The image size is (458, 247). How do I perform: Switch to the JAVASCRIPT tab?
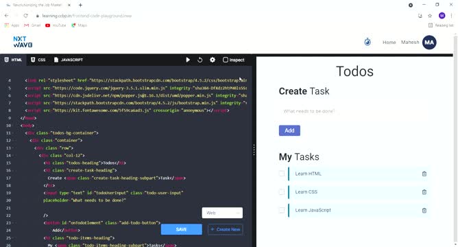click(69, 60)
